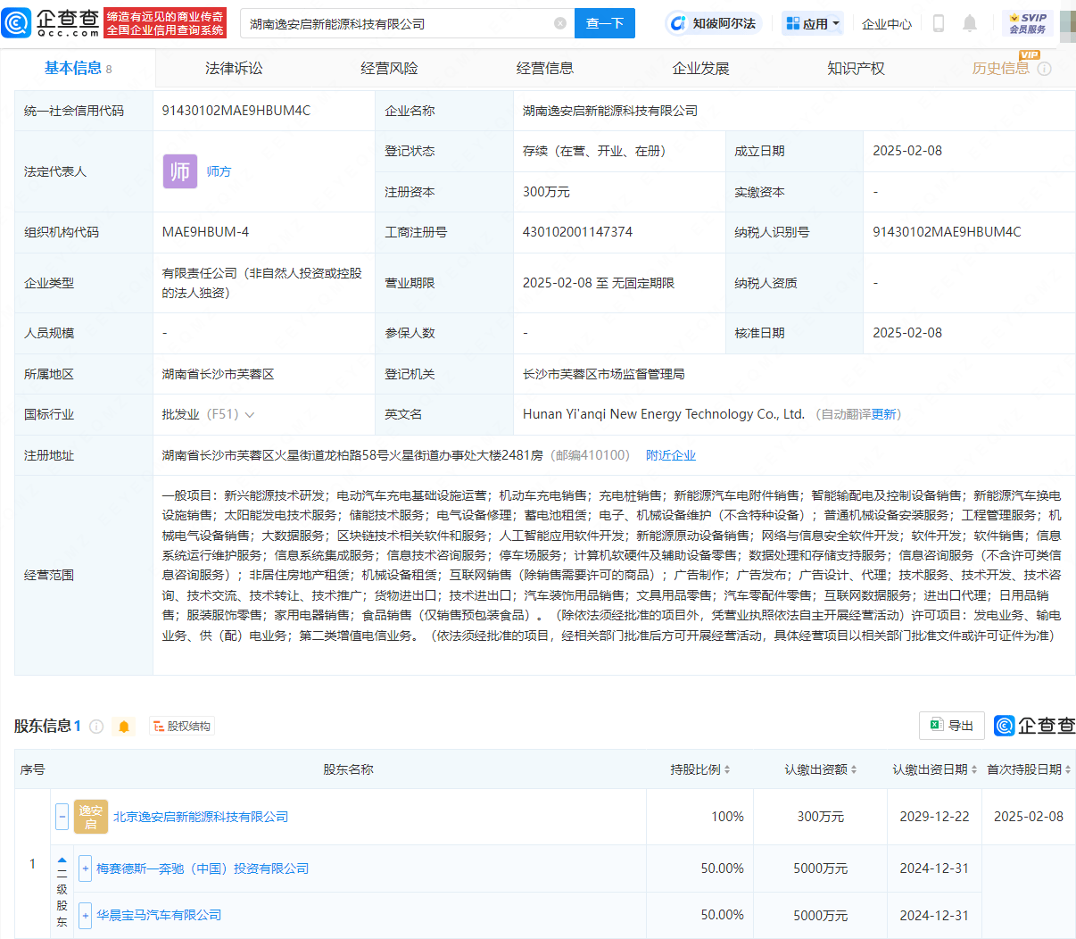Click 更新 for the English name translation
The height and width of the screenshot is (939, 1076).
pos(883,414)
